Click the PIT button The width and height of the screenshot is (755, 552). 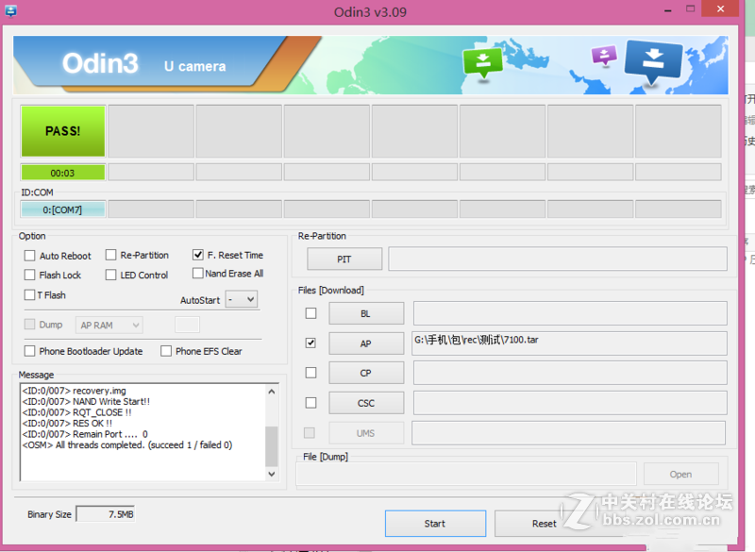[x=344, y=259]
